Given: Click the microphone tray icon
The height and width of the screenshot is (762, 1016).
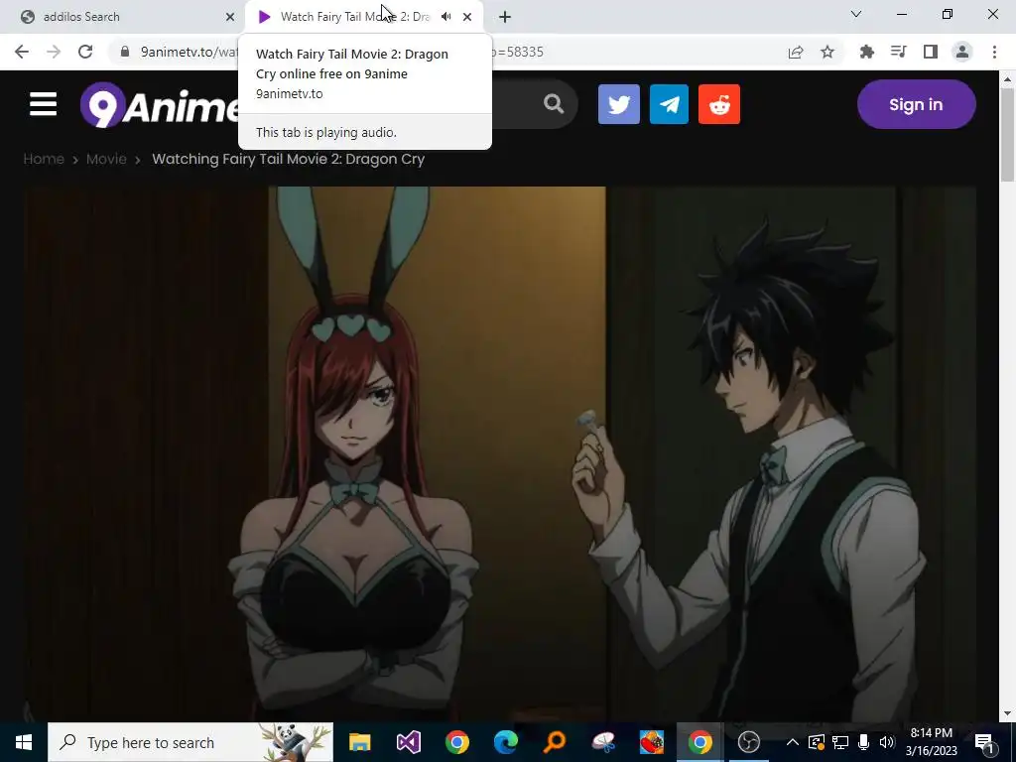Looking at the screenshot, I should 863,742.
